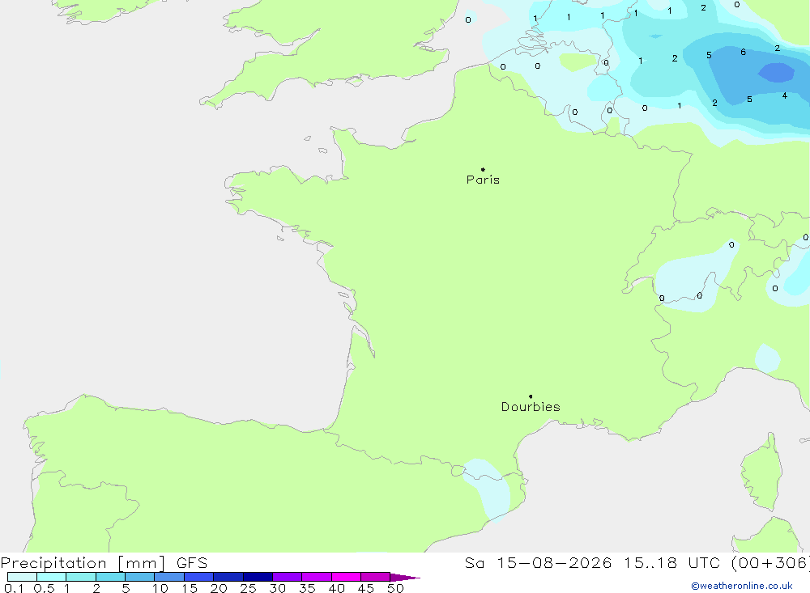
Task: Click the 'Precipitation [mm]' title text
Action: [83, 563]
